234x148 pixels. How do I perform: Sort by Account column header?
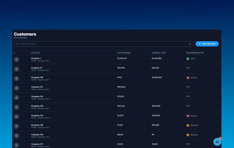coord(36,53)
